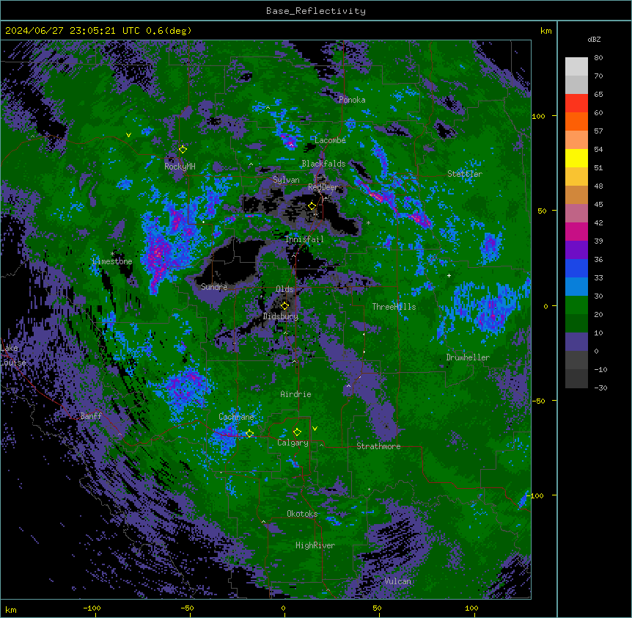
Task: Select the Drumheller city label
Action: click(x=468, y=357)
